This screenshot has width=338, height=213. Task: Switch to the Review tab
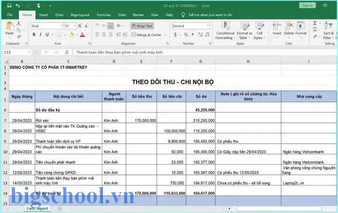click(138, 15)
